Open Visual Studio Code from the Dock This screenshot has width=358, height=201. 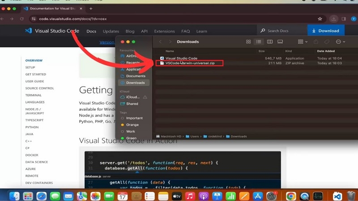pyautogui.click(x=337, y=196)
